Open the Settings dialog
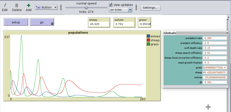This screenshot has height=112, width=231. (x=150, y=8)
